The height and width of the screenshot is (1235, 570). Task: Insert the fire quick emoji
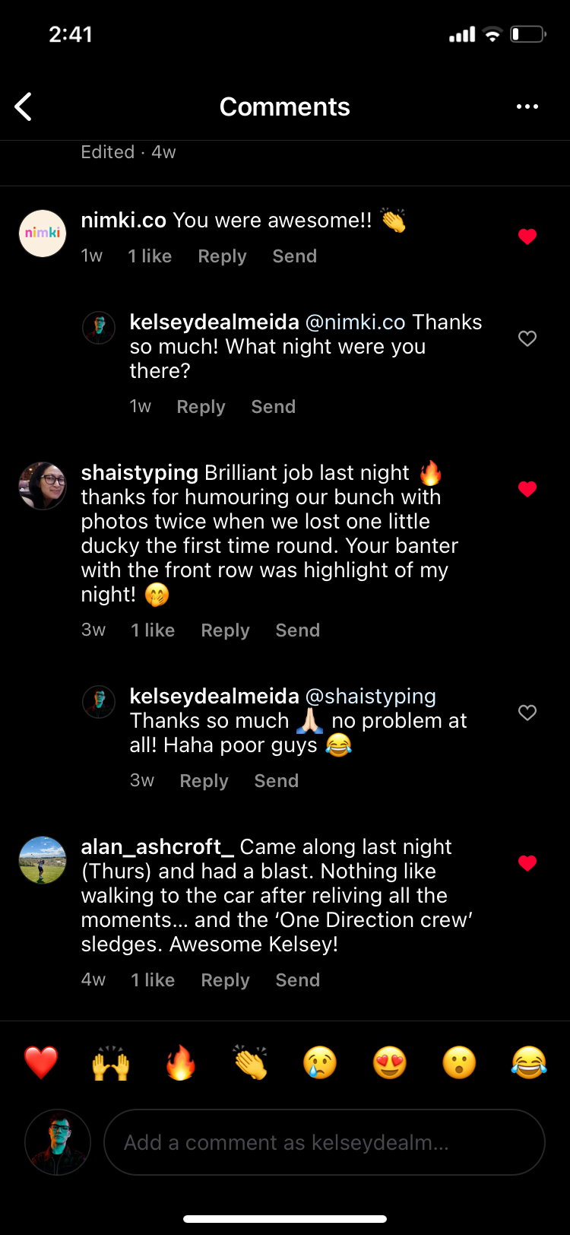pos(181,1062)
